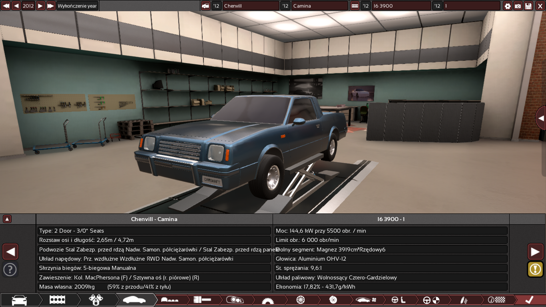Image resolution: width=546 pixels, height=307 pixels.
Task: Click the 'Chenvill - Camina' panel header
Action: [x=154, y=219]
